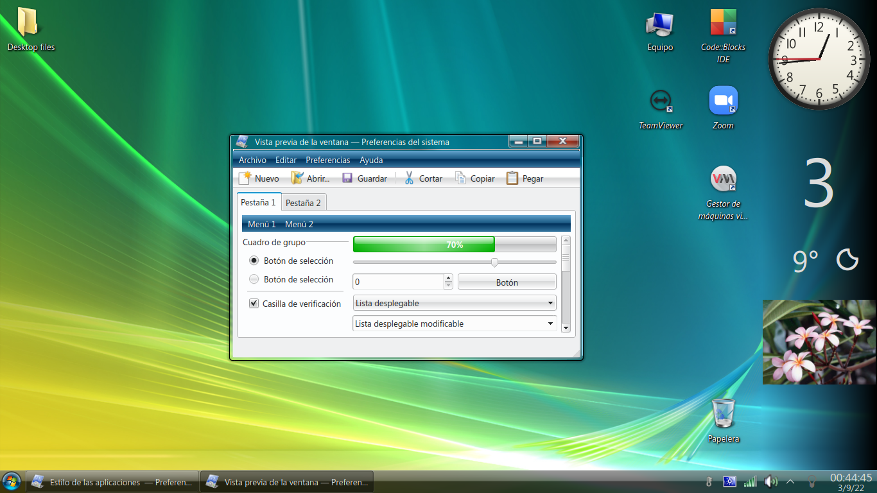Open the Preferencias menu
The image size is (877, 493).
(x=327, y=160)
